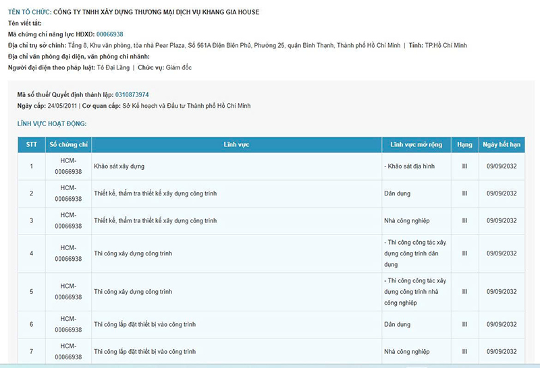
Task: Select expiry date 09/09/2032 in row 5
Action: pos(502,292)
